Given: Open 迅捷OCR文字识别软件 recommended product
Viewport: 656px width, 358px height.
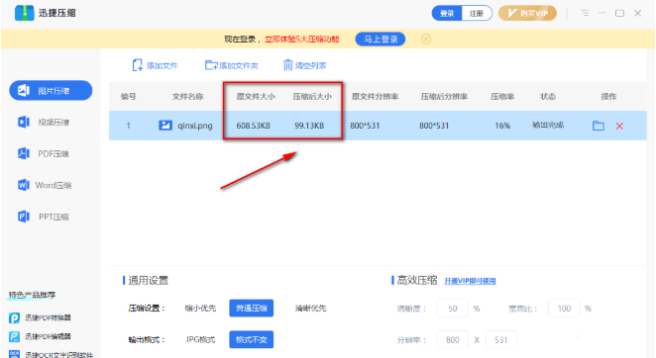Looking at the screenshot, I should [x=52, y=354].
